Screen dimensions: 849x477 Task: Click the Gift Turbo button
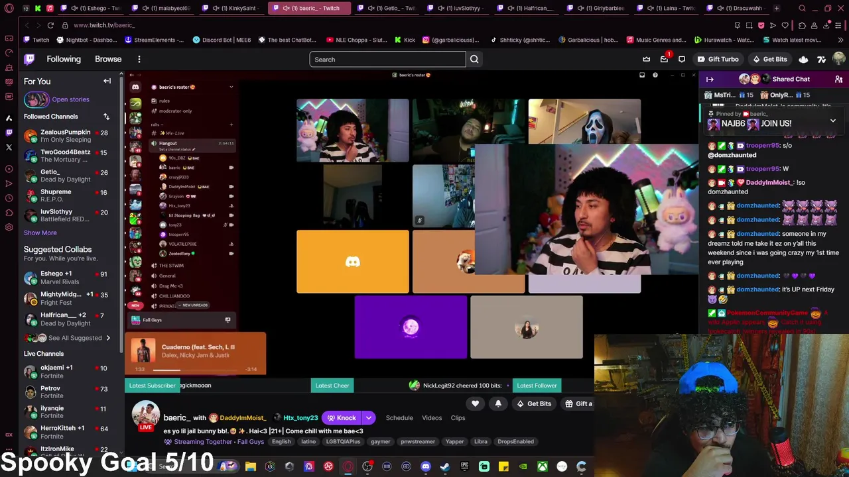click(717, 59)
